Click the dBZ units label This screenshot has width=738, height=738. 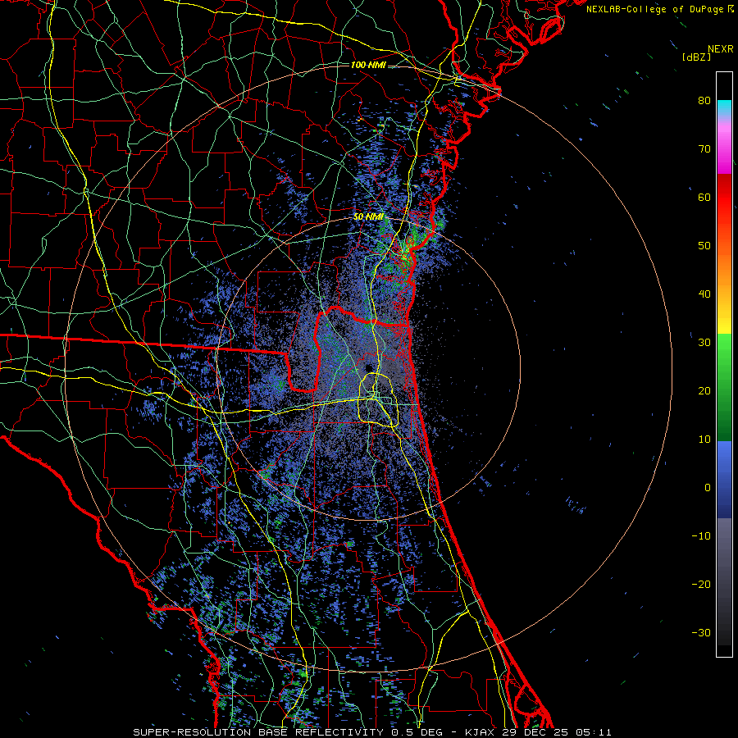[696, 57]
